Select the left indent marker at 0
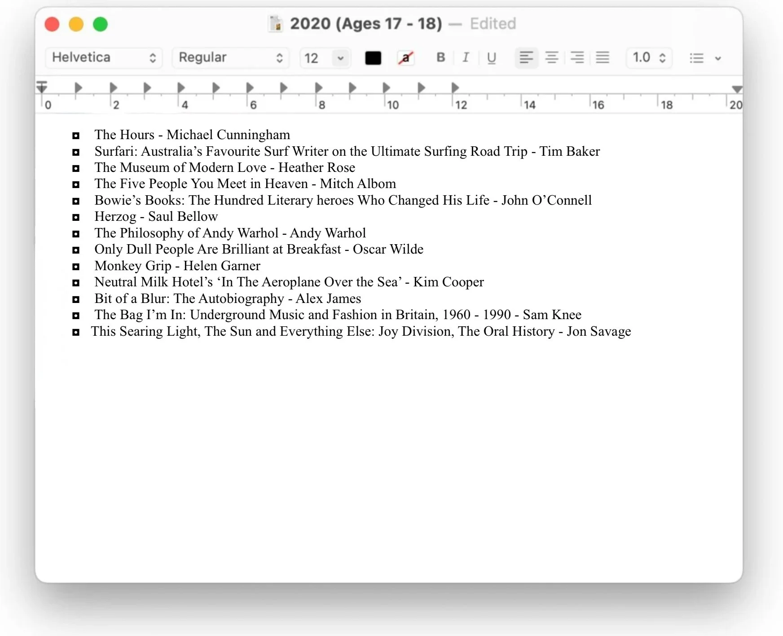Image resolution: width=783 pixels, height=636 pixels. pyautogui.click(x=42, y=87)
